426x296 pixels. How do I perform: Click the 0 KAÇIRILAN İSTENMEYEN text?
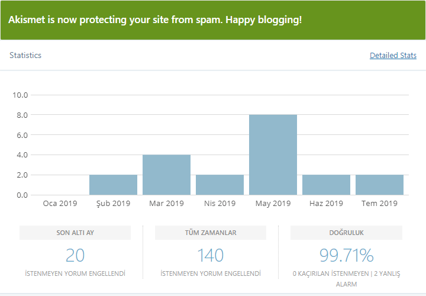[331, 274]
